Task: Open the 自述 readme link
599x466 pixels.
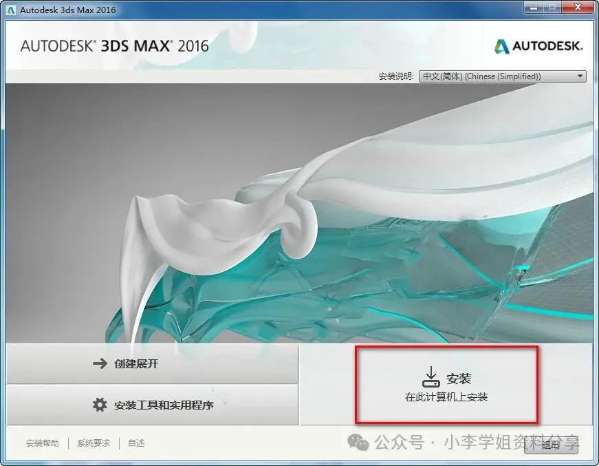Action: pyautogui.click(x=136, y=443)
